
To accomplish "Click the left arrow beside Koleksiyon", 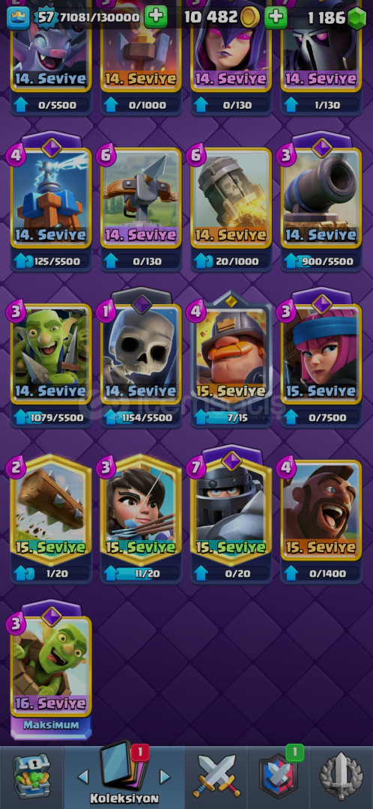I will (x=83, y=777).
